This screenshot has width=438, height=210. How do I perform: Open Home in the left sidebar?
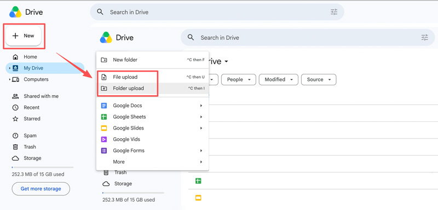(x=30, y=57)
